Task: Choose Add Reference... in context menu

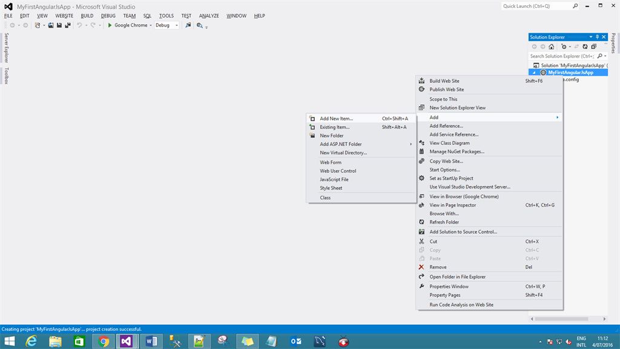Action: pyautogui.click(x=489, y=126)
